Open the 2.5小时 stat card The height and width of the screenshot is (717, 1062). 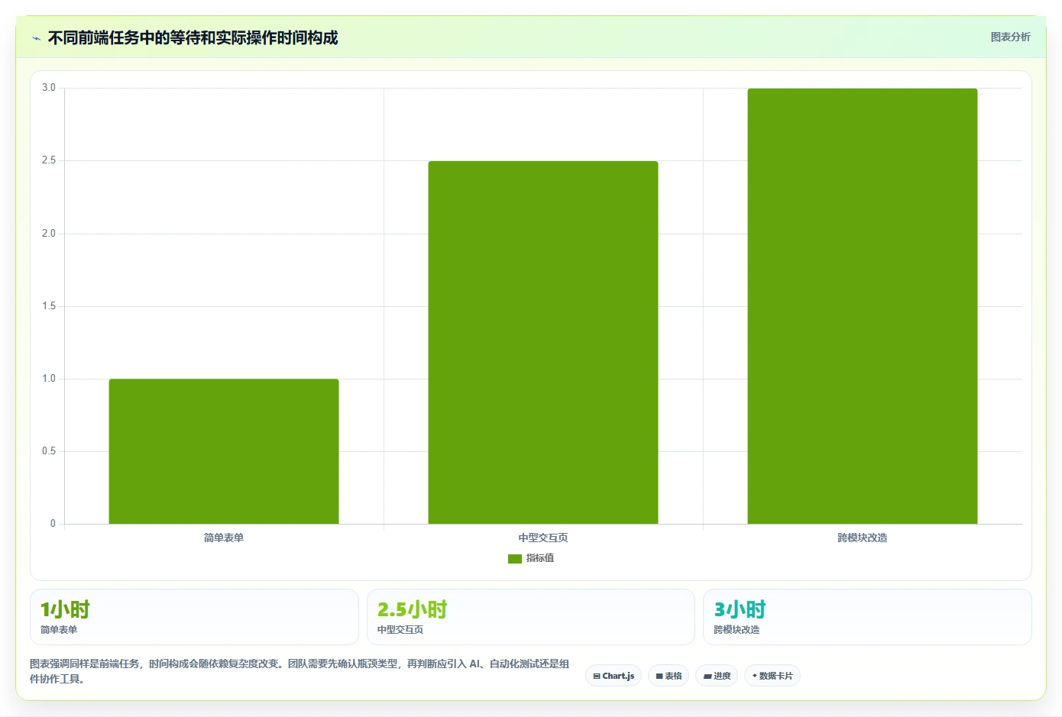tap(531, 617)
